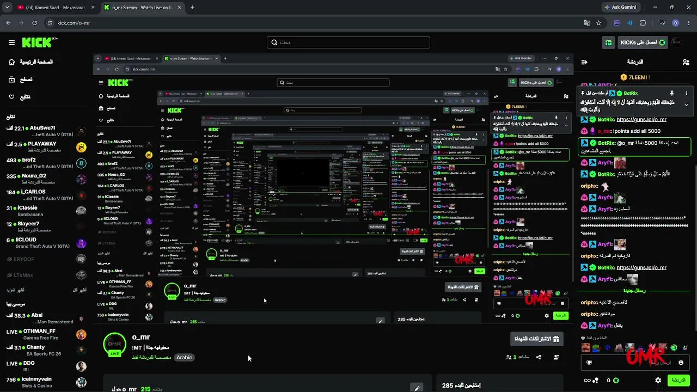Open the green store icon beside the KICKs button
The height and width of the screenshot is (392, 697).
[609, 42]
